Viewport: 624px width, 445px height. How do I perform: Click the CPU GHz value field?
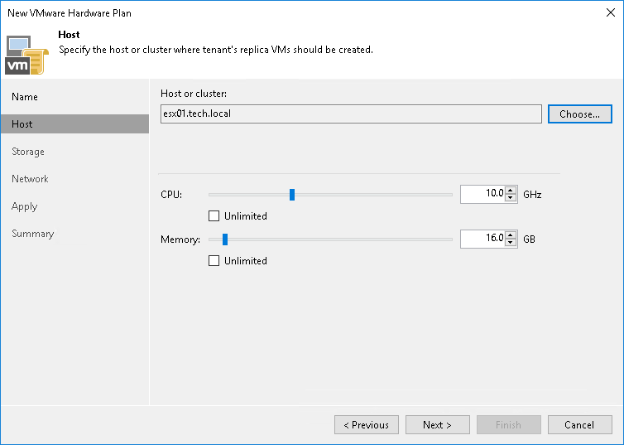(482, 194)
